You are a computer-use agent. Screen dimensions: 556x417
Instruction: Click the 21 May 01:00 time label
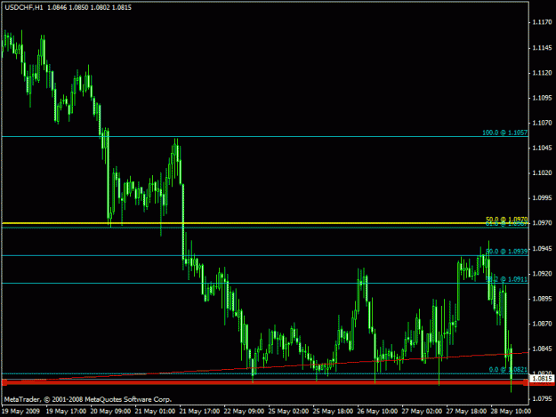tap(155, 412)
